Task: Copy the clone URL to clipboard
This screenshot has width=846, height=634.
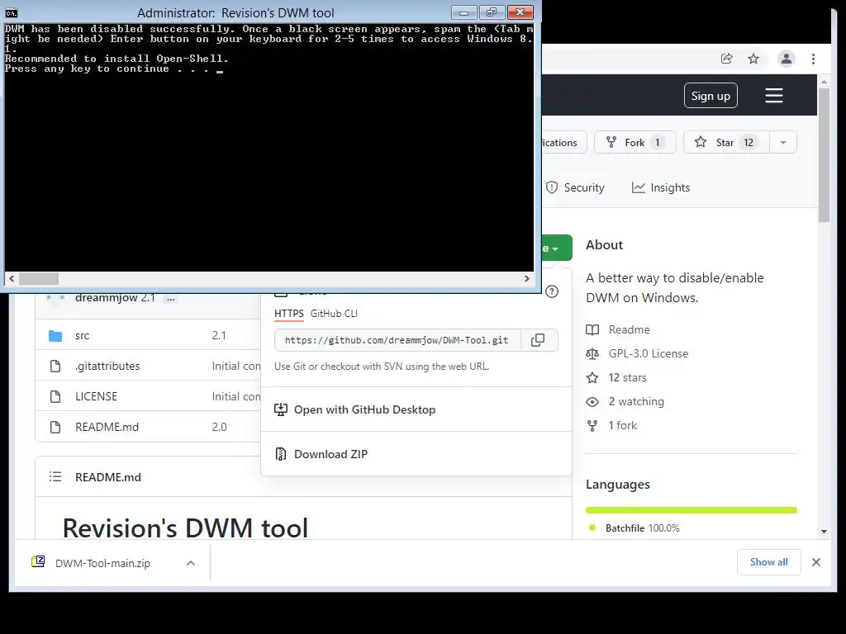Action: pyautogui.click(x=538, y=340)
